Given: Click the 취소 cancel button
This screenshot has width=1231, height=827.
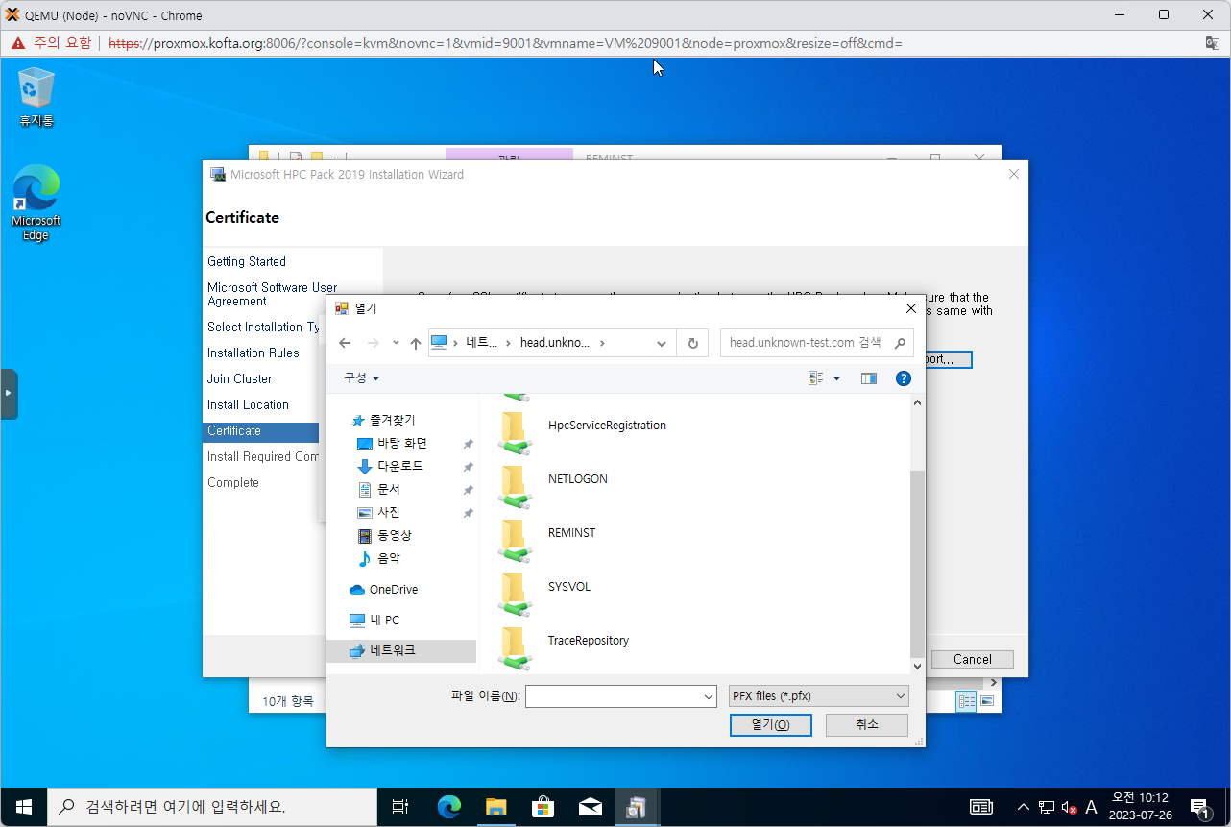Looking at the screenshot, I should tap(866, 724).
